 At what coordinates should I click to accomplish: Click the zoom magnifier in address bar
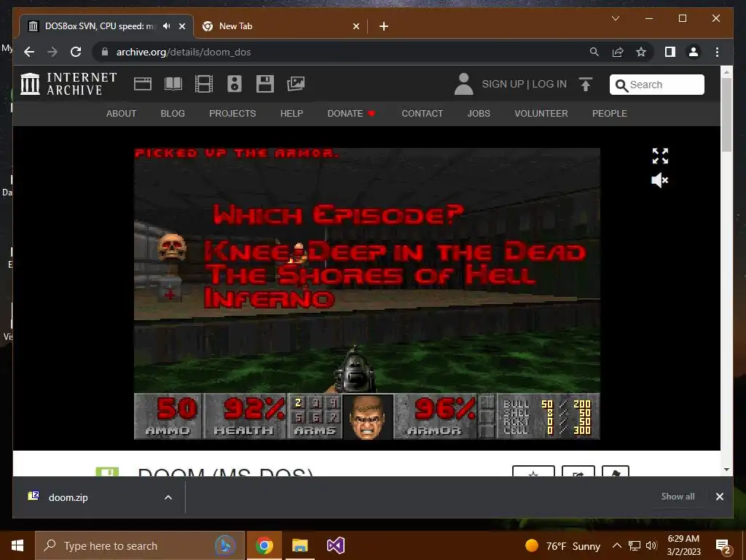594,52
